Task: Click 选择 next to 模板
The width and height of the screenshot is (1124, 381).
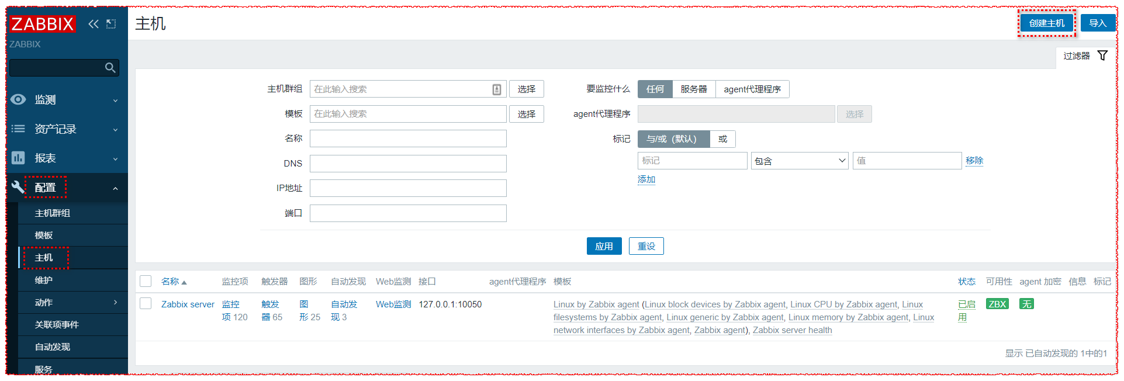Action: (x=526, y=114)
